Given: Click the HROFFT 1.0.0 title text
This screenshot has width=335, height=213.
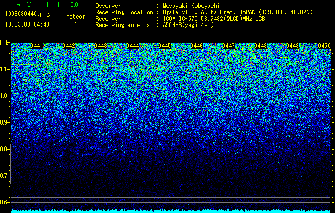Looking at the screenshot, I should 42,4.
